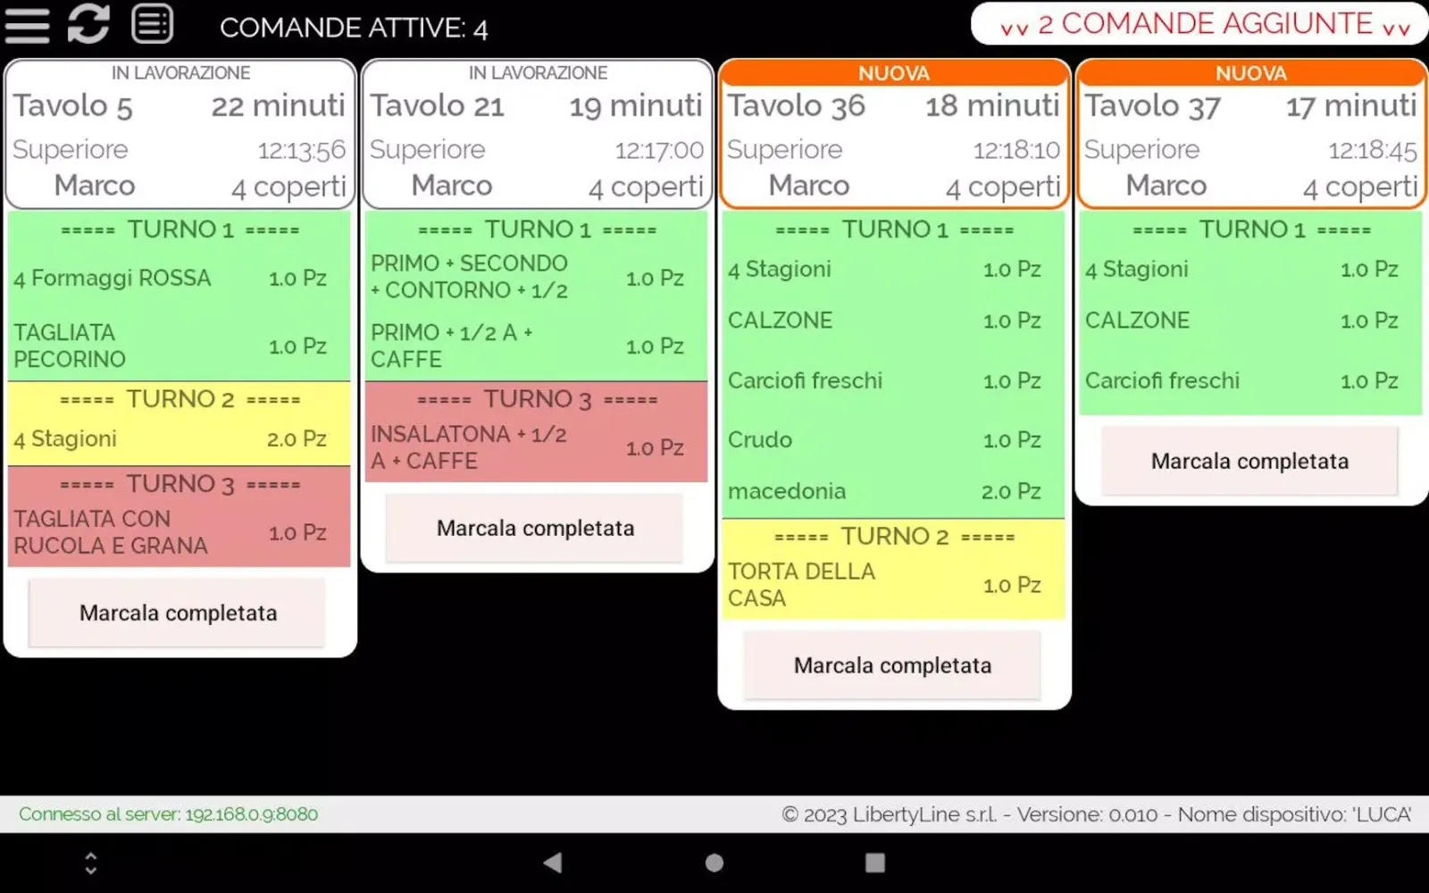The image size is (1429, 893).
Task: Tap 4 Formaggi ROSSA item in Tavolo 5
Action: (170, 279)
